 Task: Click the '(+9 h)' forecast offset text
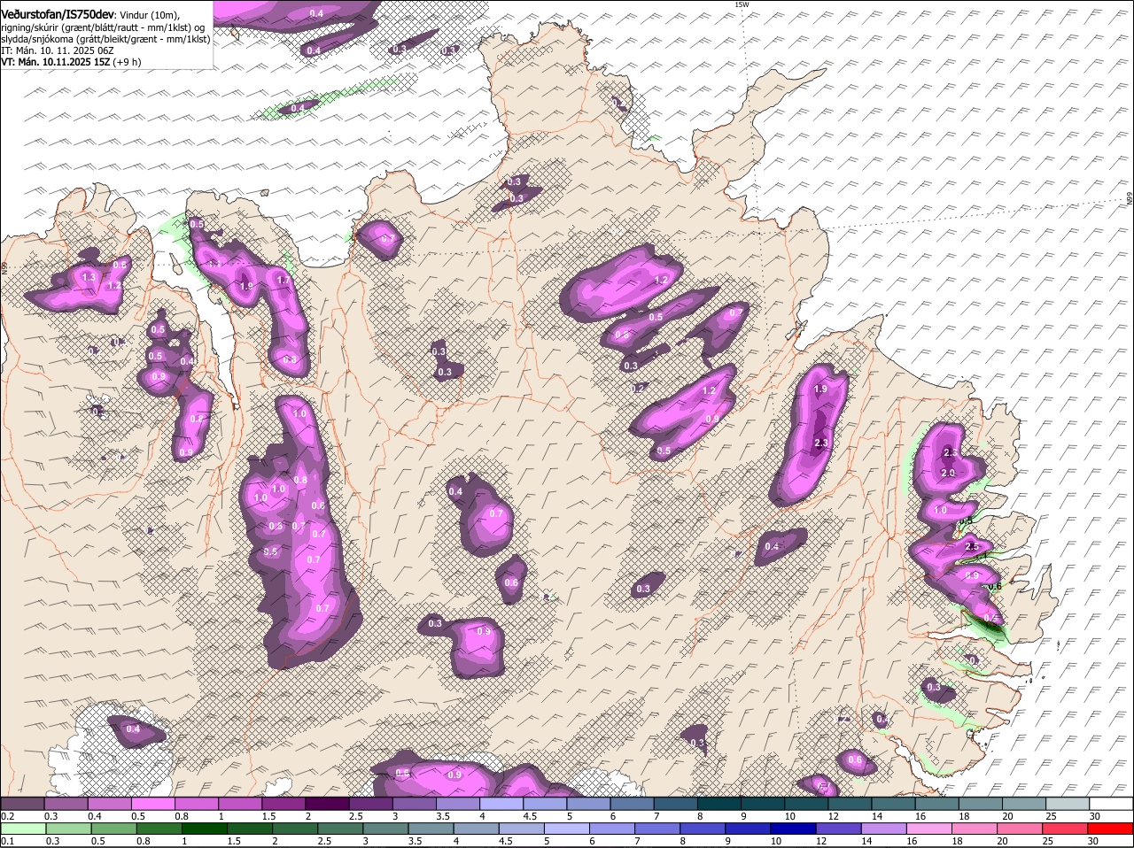point(127,62)
